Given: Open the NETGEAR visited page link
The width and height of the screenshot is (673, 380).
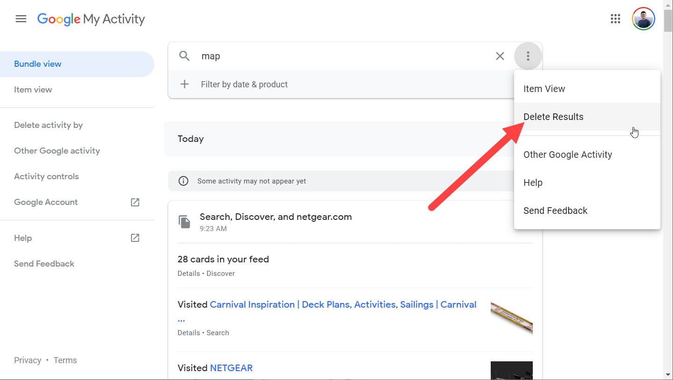Looking at the screenshot, I should [x=231, y=367].
